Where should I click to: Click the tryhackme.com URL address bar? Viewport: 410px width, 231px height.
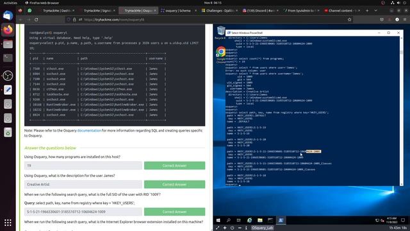209,20
